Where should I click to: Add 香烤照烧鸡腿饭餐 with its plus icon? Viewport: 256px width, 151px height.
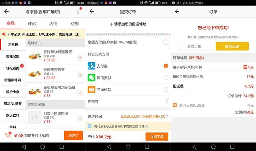pyautogui.click(x=80, y=57)
